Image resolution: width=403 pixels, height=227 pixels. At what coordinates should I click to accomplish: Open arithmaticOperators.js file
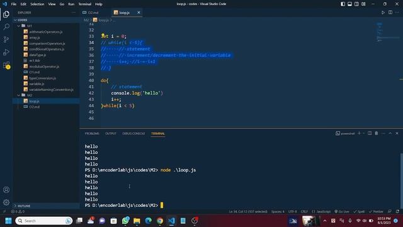pos(46,32)
